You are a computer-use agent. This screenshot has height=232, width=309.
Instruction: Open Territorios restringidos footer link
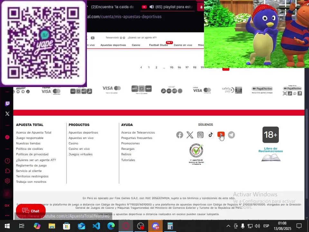click(32, 176)
